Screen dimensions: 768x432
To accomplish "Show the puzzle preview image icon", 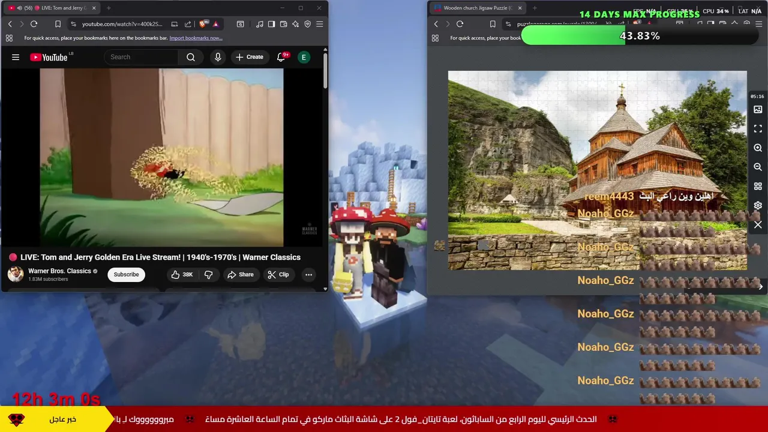I will 758,109.
